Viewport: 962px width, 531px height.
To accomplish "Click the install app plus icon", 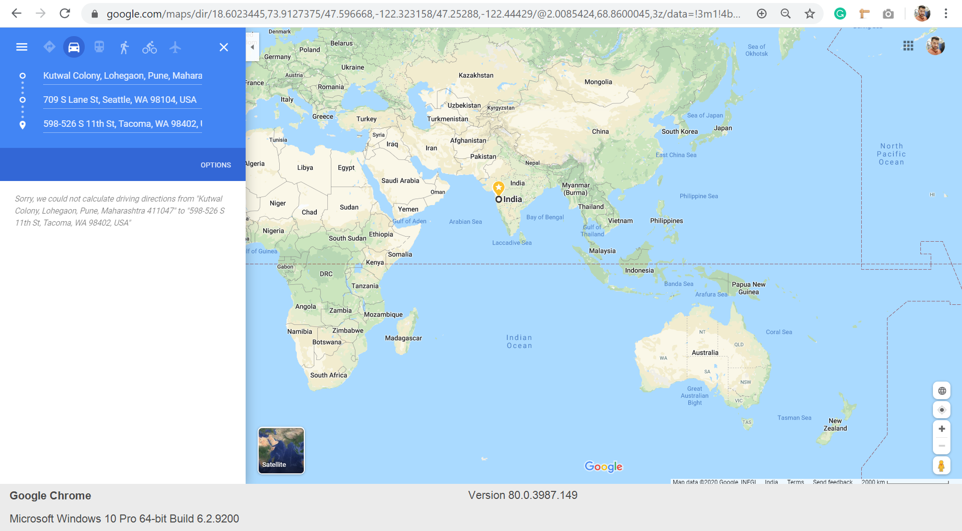I will pos(761,14).
